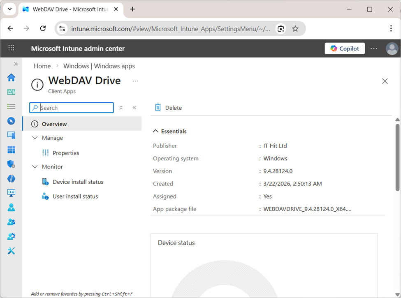Select the Devices compass icon
The height and width of the screenshot is (298, 401).
pyautogui.click(x=11, y=120)
